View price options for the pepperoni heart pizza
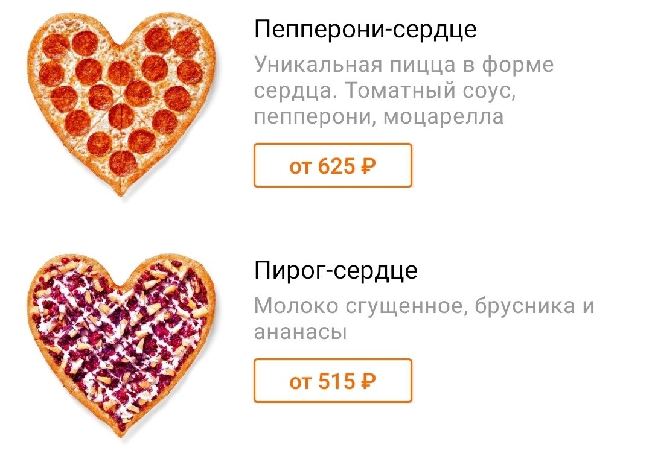 click(x=333, y=164)
